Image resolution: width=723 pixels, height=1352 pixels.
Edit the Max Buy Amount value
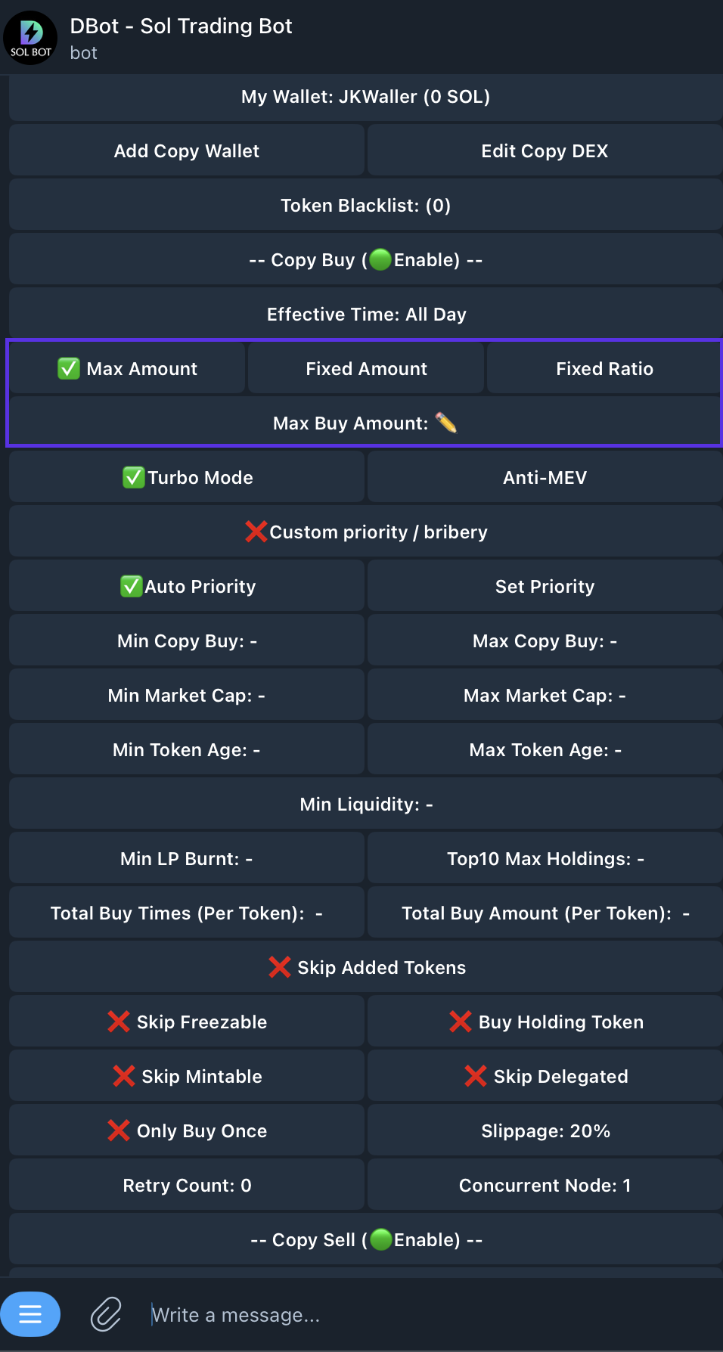[365, 423]
